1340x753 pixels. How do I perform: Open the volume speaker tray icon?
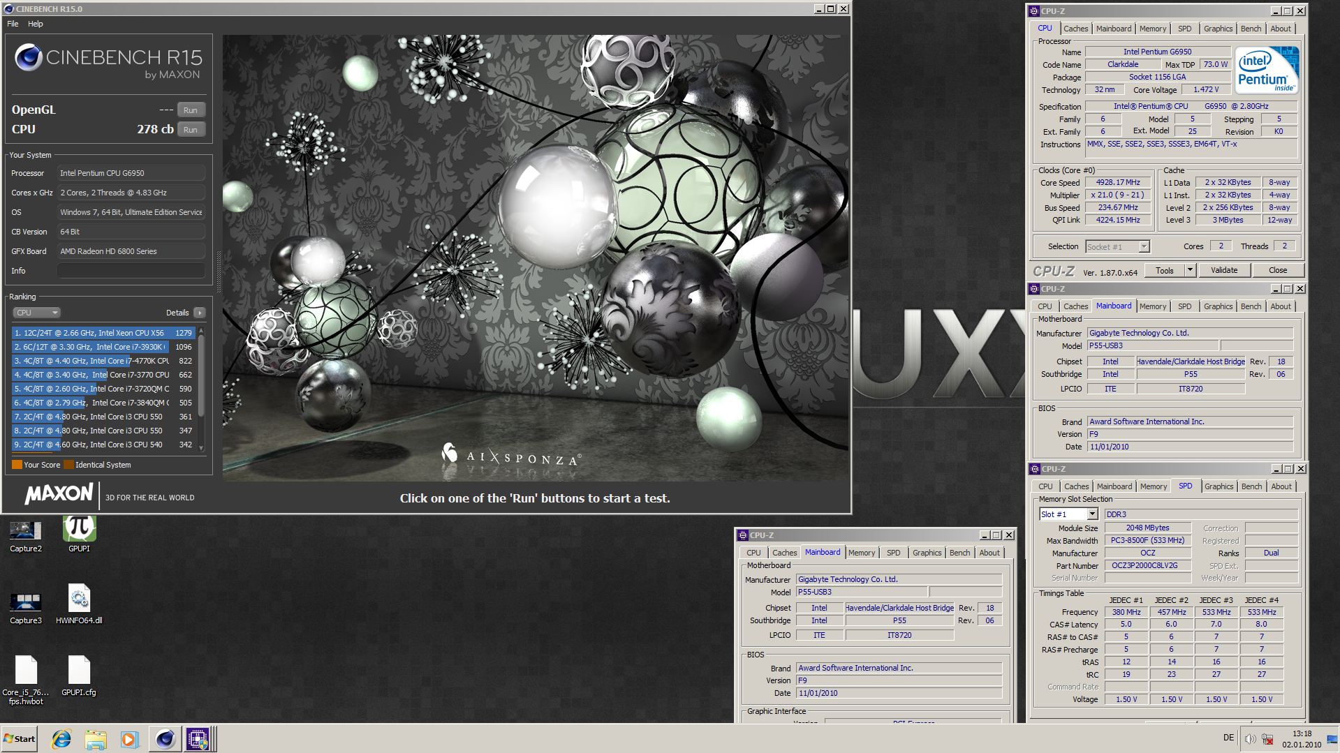tap(1250, 739)
